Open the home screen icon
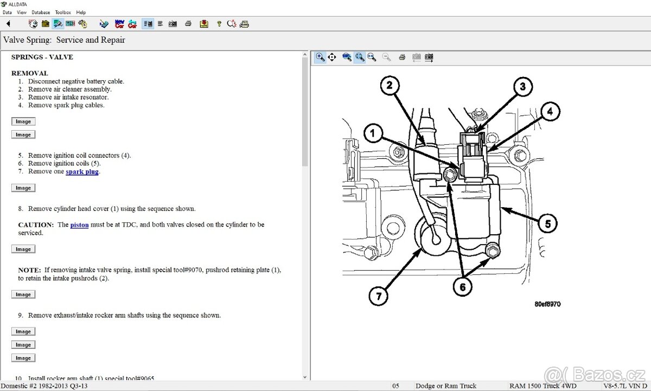 tap(45, 23)
